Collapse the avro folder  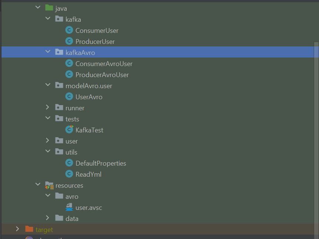(48, 195)
